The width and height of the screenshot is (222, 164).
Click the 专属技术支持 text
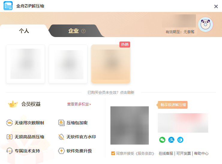pyautogui.click(x=27, y=151)
